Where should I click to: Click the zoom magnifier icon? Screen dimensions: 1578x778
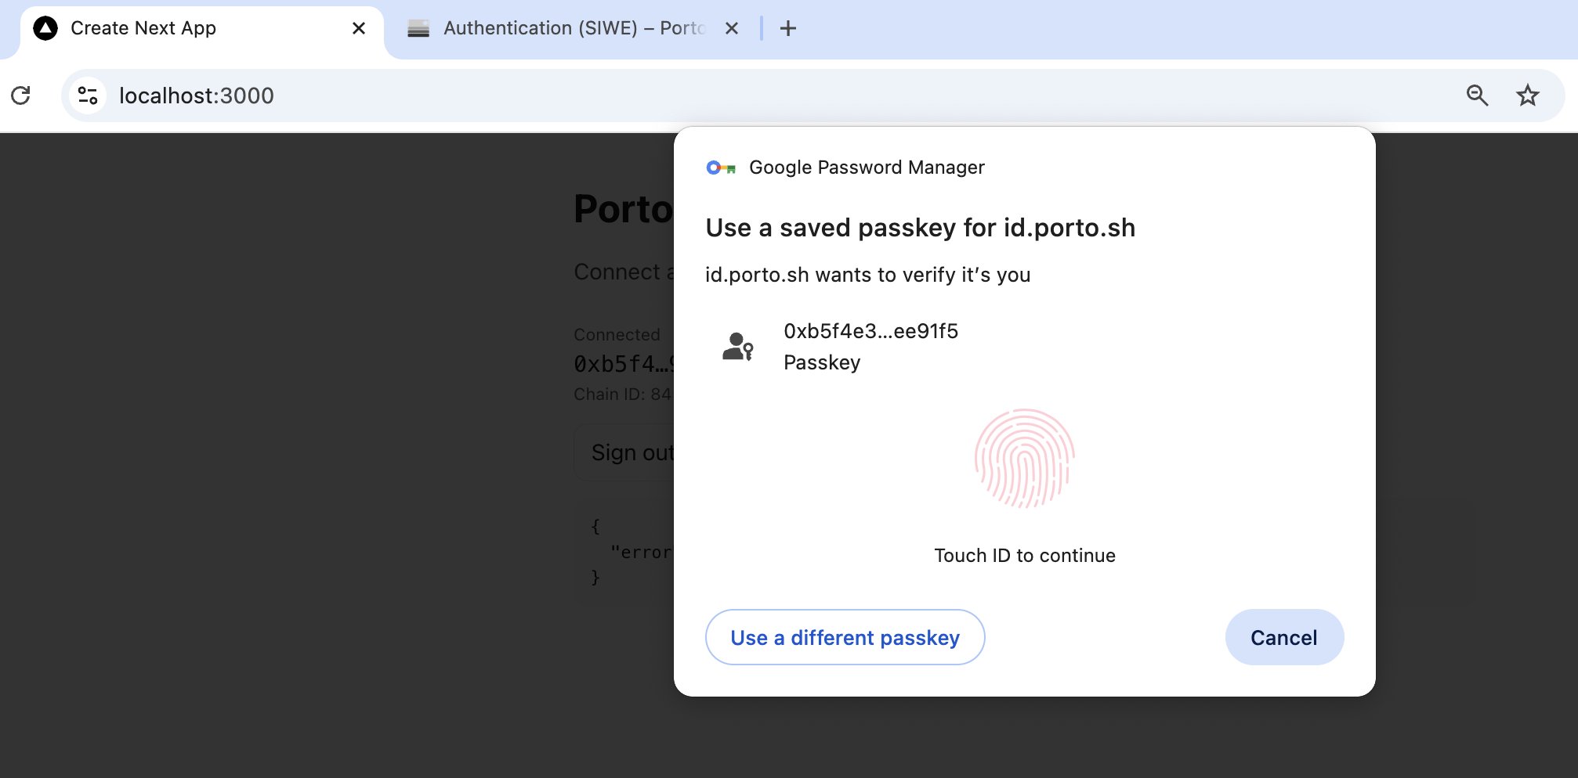(x=1477, y=95)
